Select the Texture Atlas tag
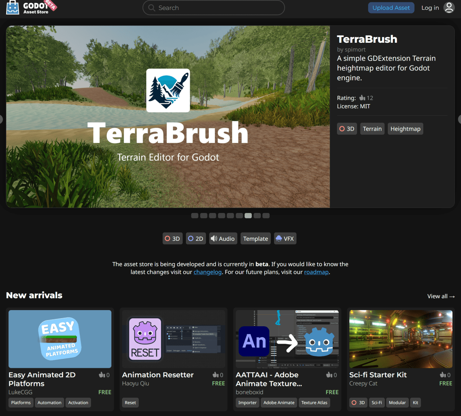Image resolution: width=461 pixels, height=416 pixels. click(314, 403)
